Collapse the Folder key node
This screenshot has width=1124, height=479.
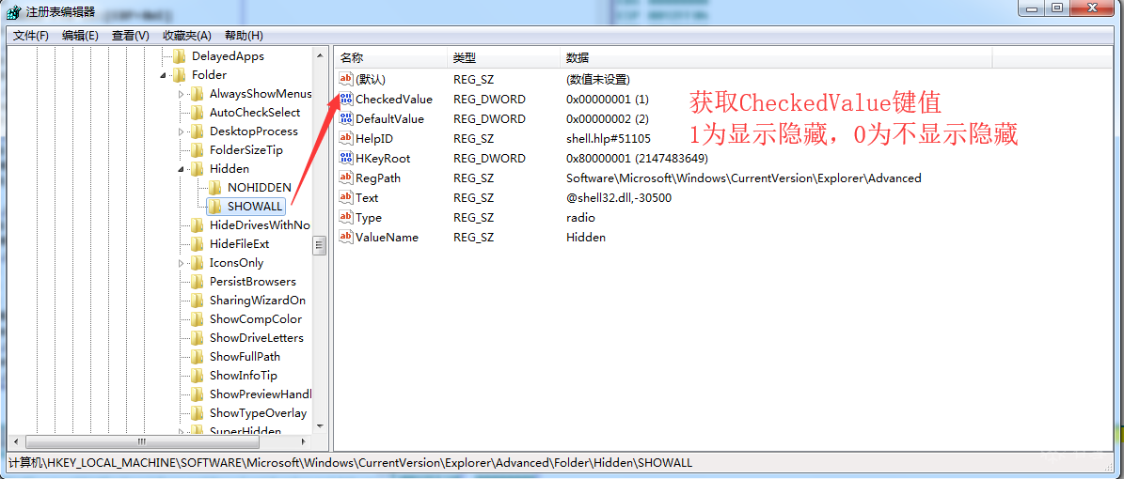(x=164, y=75)
